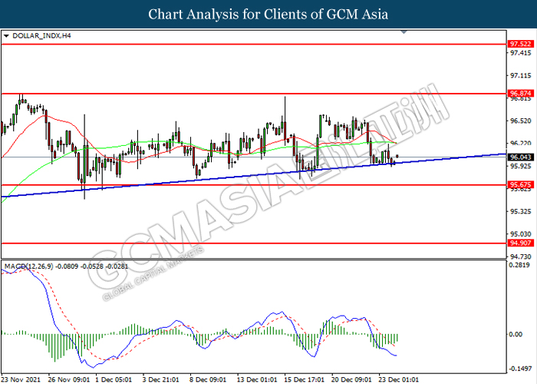
Task: Select the 94.907 support price label
Action: (x=521, y=243)
